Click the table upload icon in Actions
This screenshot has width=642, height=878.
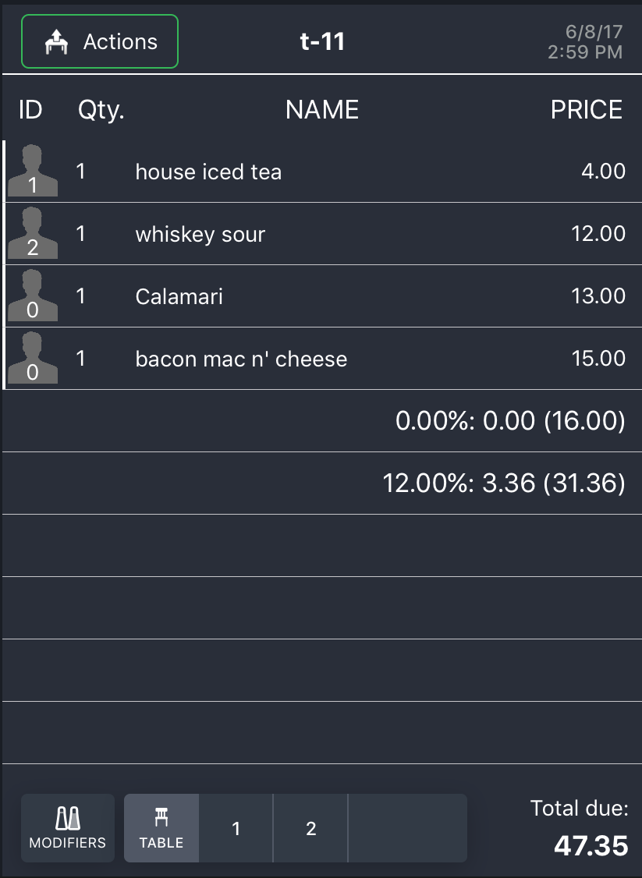(x=56, y=42)
